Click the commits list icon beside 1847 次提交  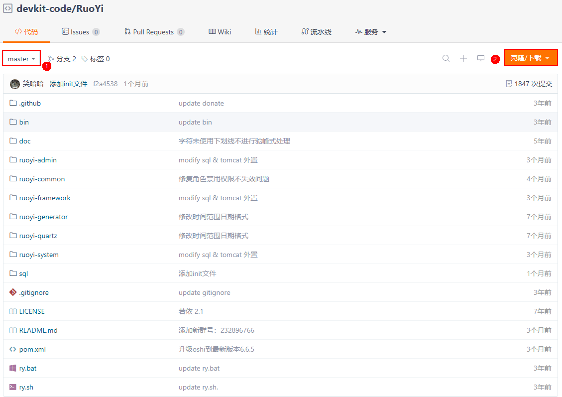coord(509,84)
